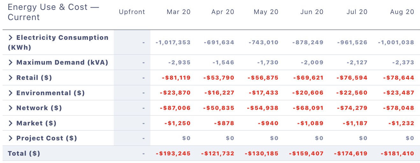The image size is (420, 163).
Task: Select the Jun 20 column header
Action: 312,12
